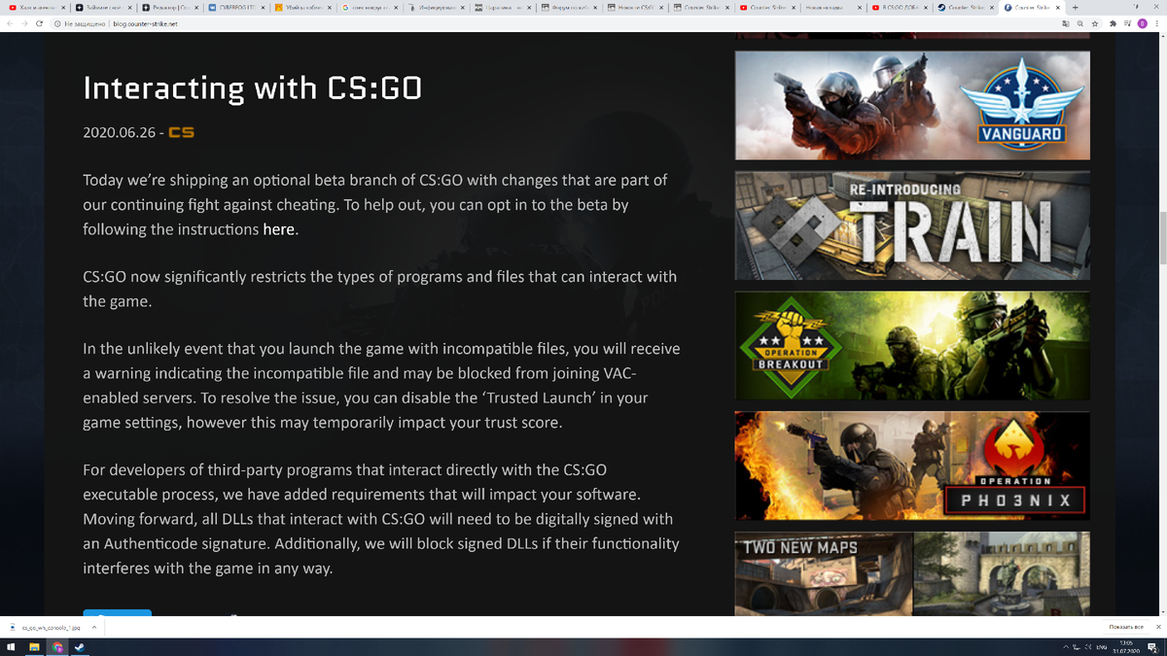The image size is (1167, 656).
Task: Click the 'Interacting with CS:GO' post title
Action: pos(253,88)
